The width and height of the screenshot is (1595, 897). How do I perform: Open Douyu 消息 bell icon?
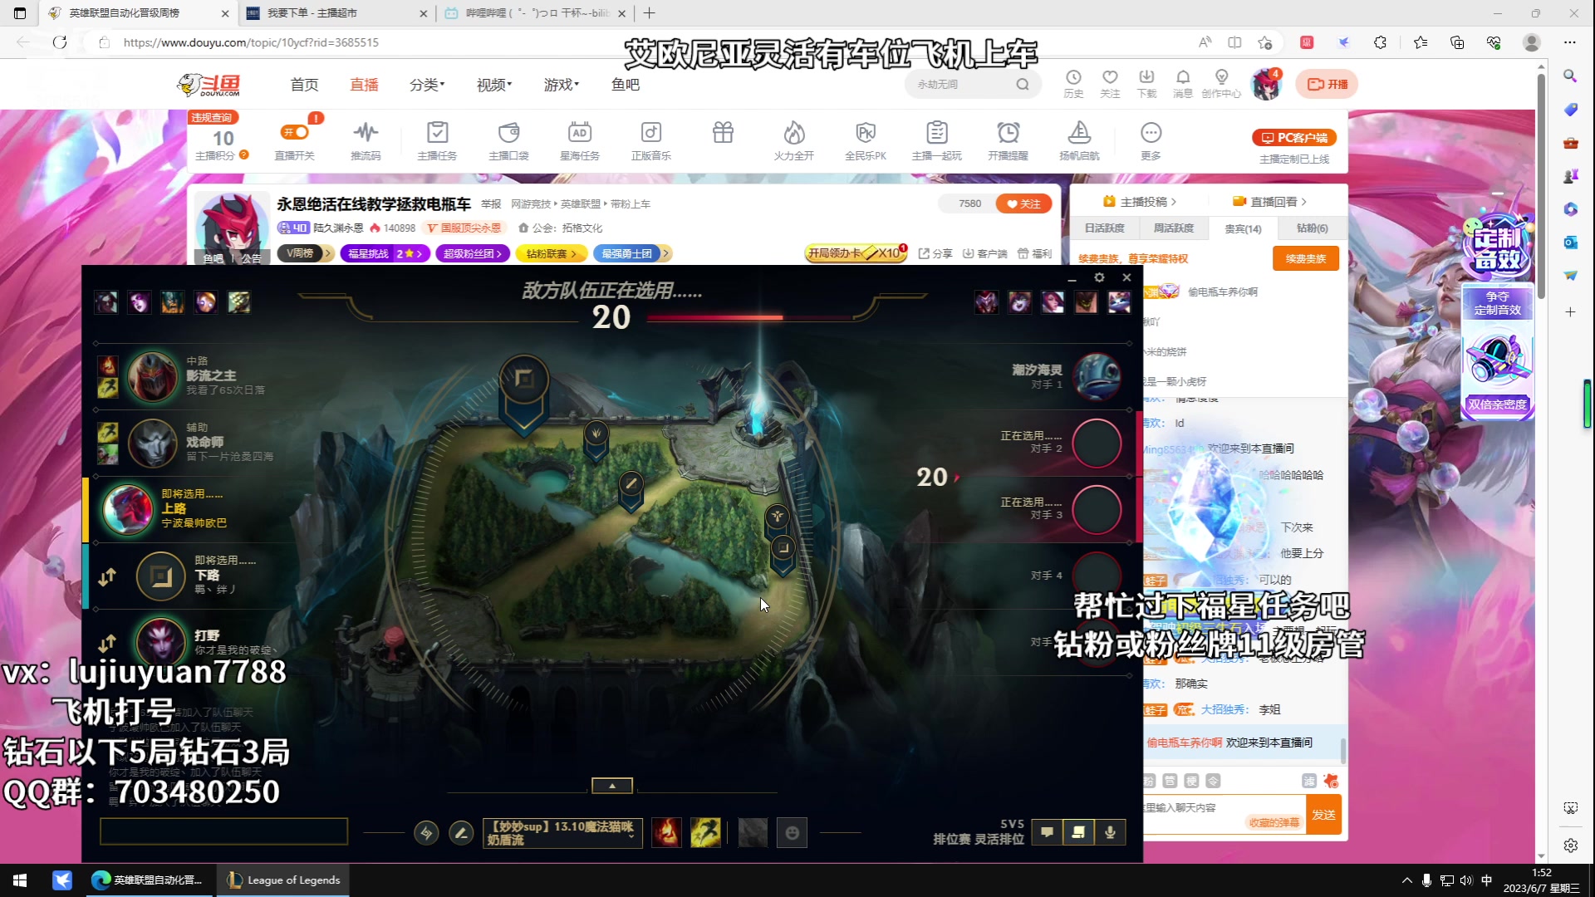click(1183, 84)
